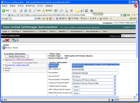Screen dimensions: 140x103
Task: Open the Bulk Administration menu
Action: tap(93, 31)
